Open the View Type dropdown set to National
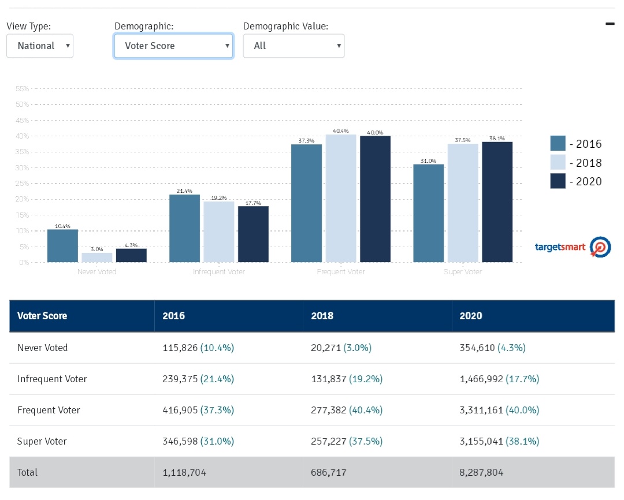 point(40,46)
